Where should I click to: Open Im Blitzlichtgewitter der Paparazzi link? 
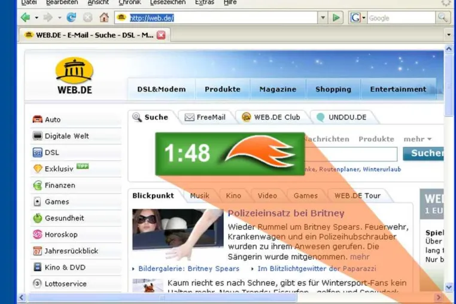(x=317, y=269)
